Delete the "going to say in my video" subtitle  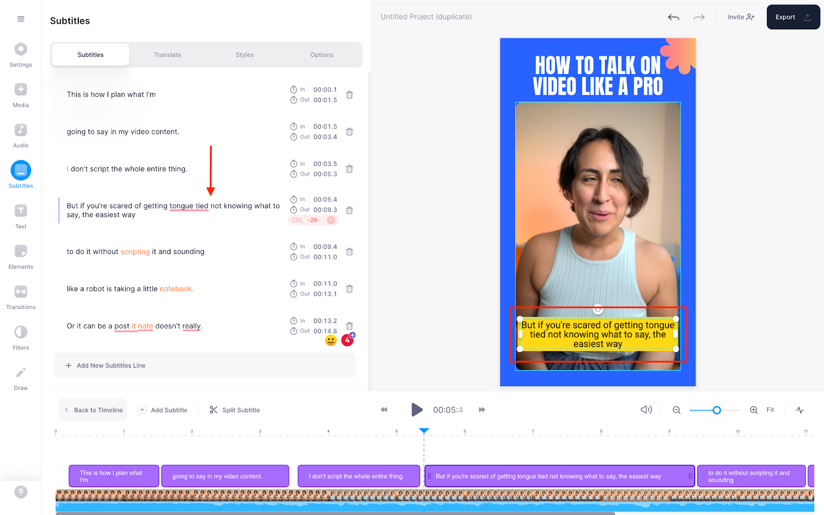click(x=350, y=132)
